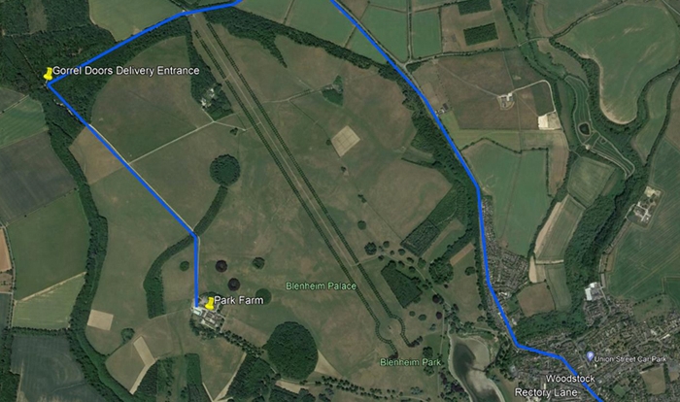680x402 pixels.
Task: Click the Gorrel Doors Delivery Entrance yellow pushpin
Action: 49,73
